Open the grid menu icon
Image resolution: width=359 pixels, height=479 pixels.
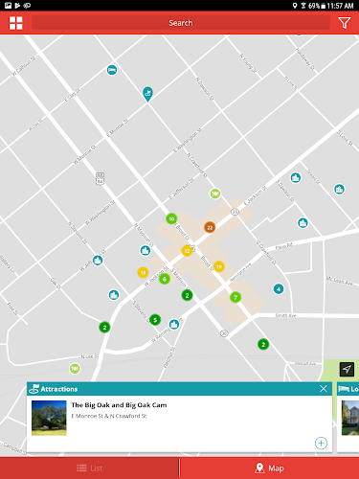[x=15, y=23]
